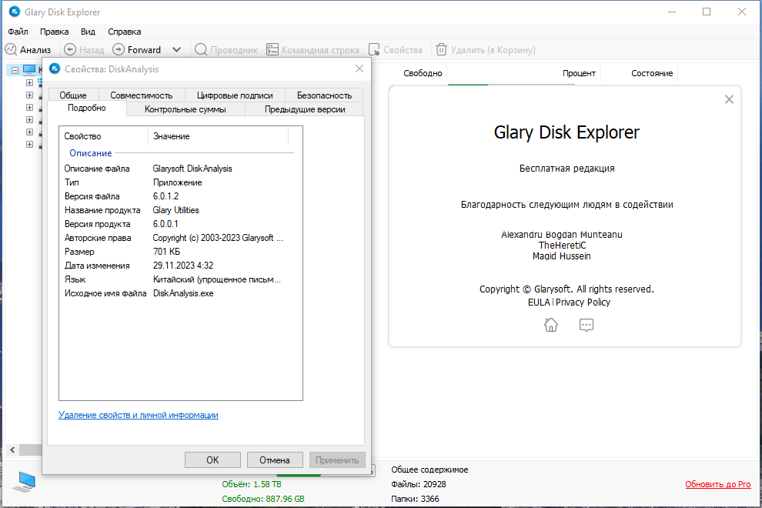Click the home page house icon

coord(551,325)
